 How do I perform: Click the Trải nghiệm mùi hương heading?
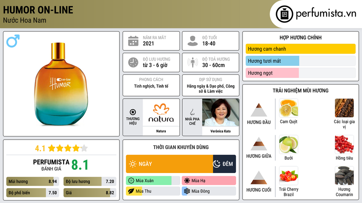coord(300,91)
